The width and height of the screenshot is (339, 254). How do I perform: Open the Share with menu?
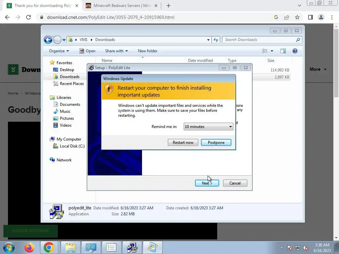[x=116, y=51]
